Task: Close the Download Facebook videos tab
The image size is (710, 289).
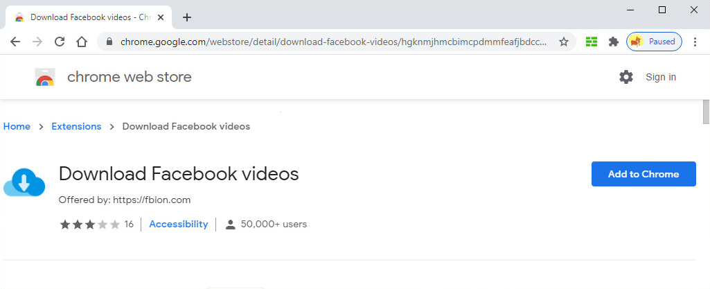Action: 160,17
